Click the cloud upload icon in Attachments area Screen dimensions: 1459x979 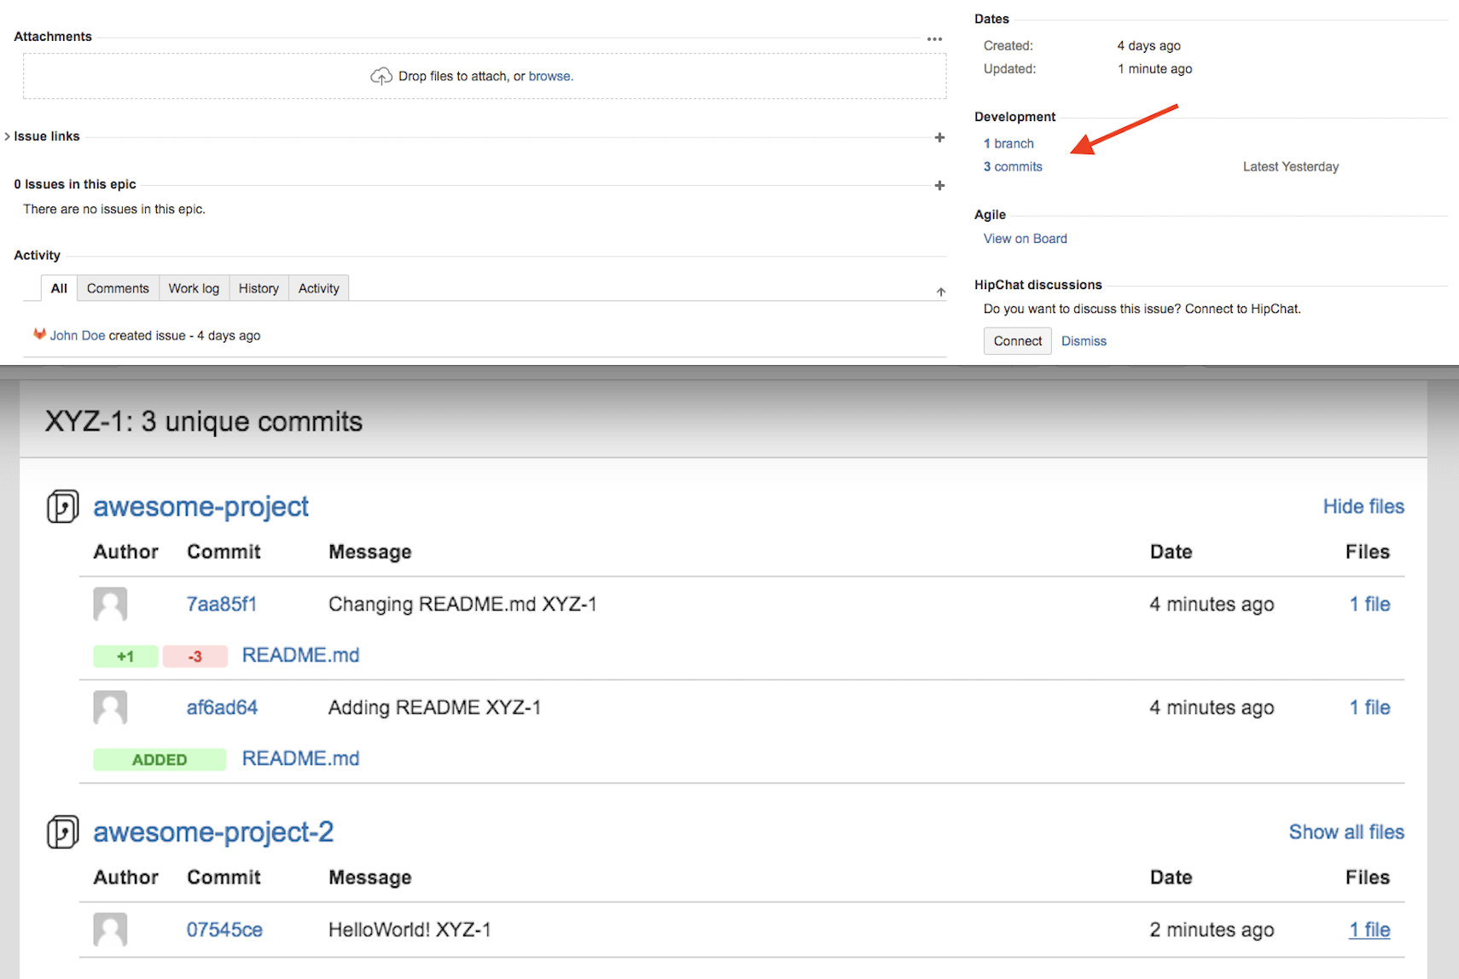pos(381,76)
